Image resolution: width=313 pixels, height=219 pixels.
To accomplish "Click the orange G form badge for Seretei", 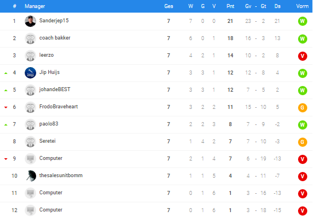I will point(303,142).
